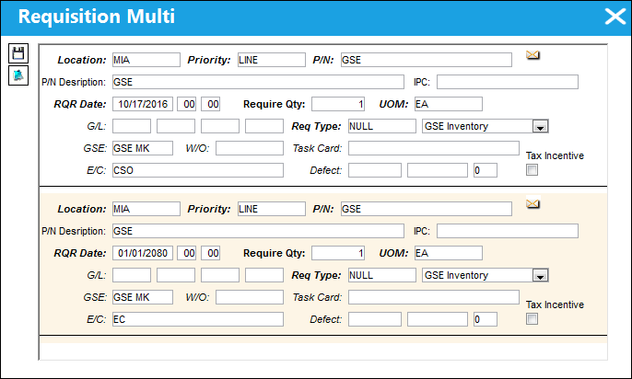Click Defect field with 0 in first requisition
The width and height of the screenshot is (632, 379).
tap(486, 170)
